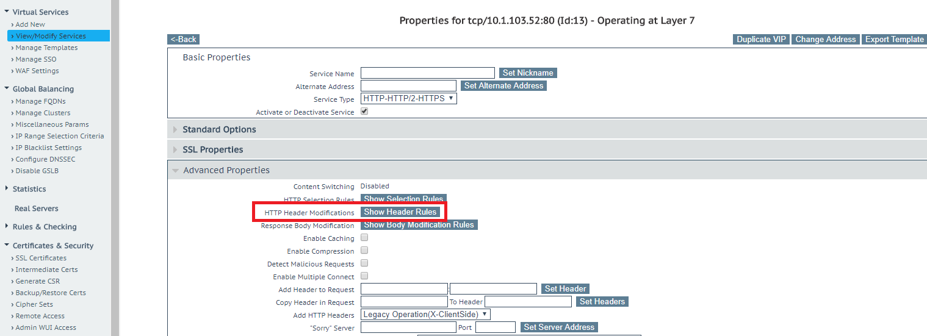Check Enable Multiple Connect

pos(364,276)
